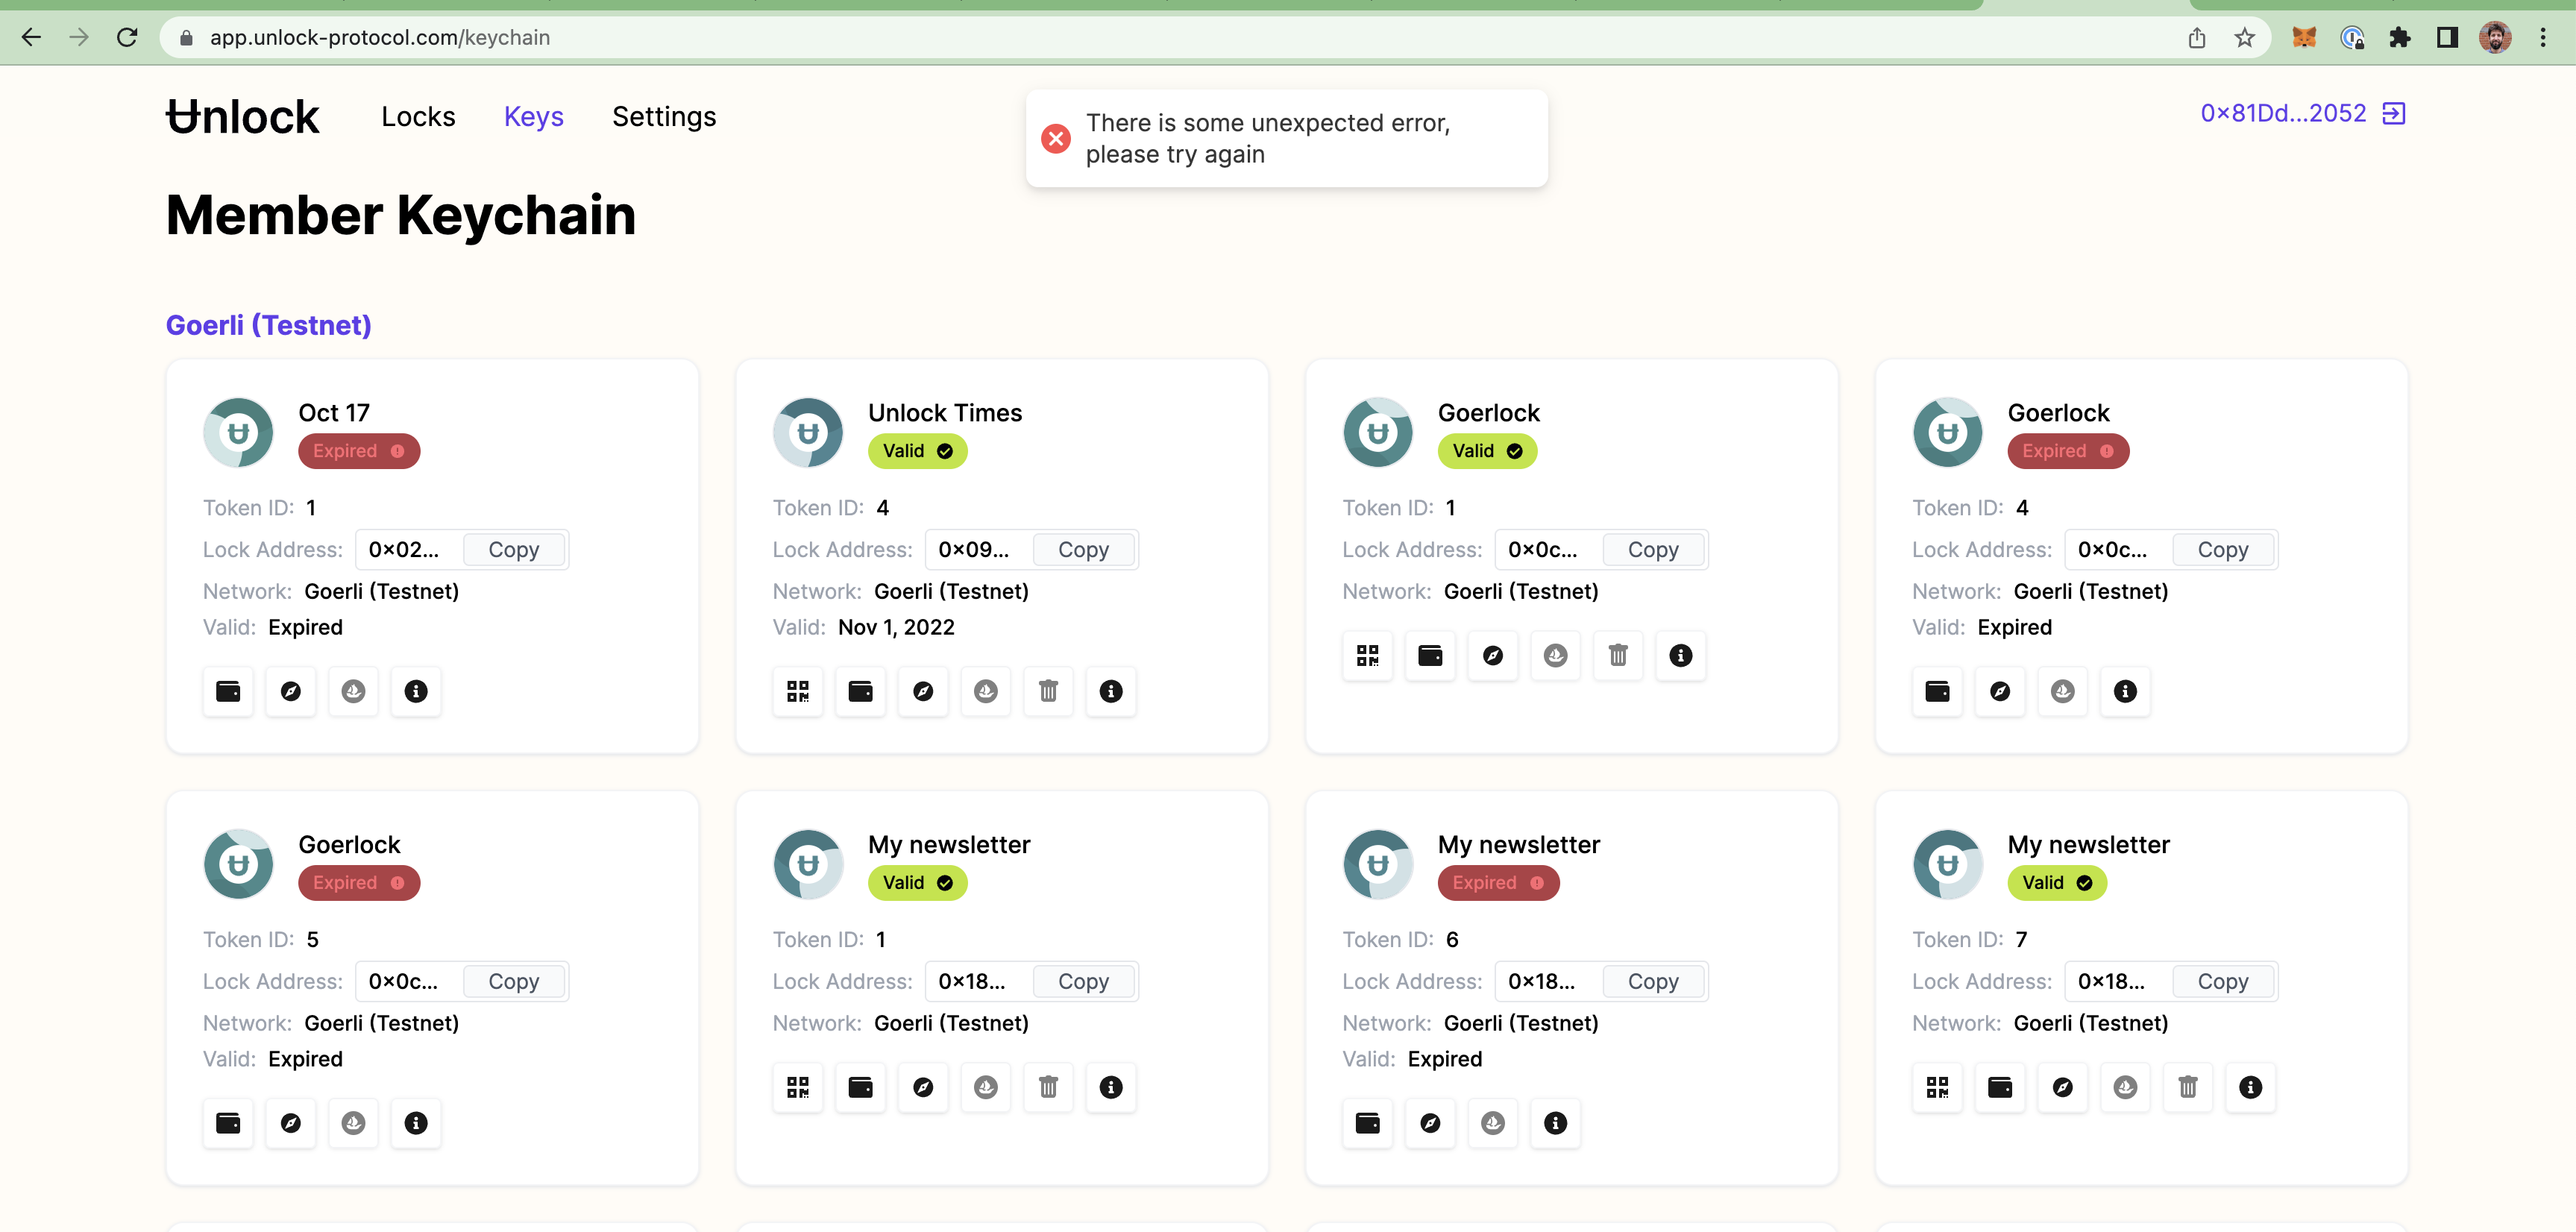Click QR code icon on Unlock Times card
The width and height of the screenshot is (2576, 1232).
(x=797, y=691)
